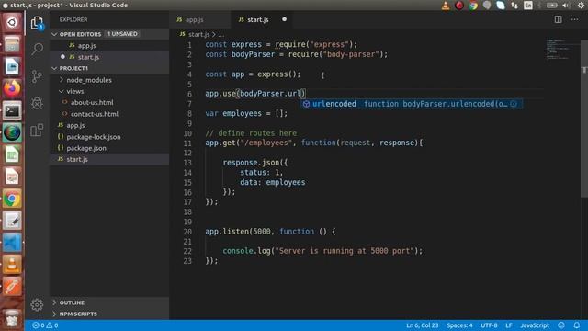Open Trash from the Ubuntu dock
This screenshot has width=588, height=331.
coord(12,319)
